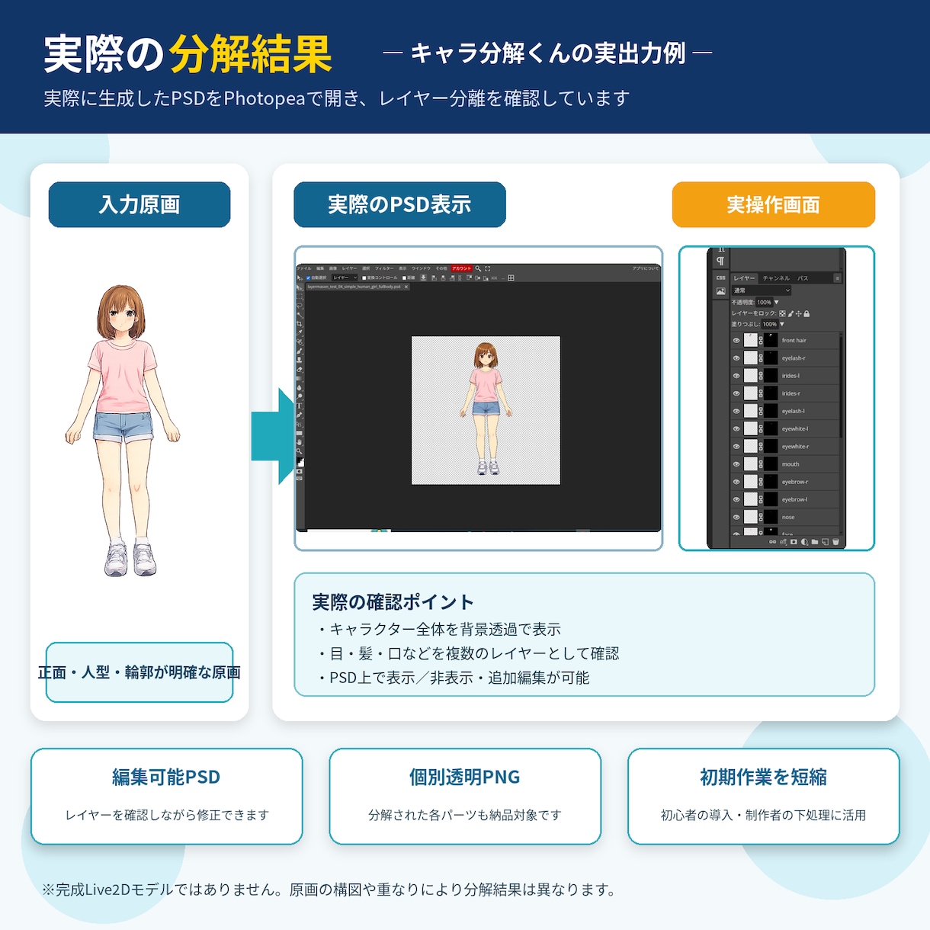
Task: Hide the eyewhite-l layer
Action: pyautogui.click(x=736, y=428)
